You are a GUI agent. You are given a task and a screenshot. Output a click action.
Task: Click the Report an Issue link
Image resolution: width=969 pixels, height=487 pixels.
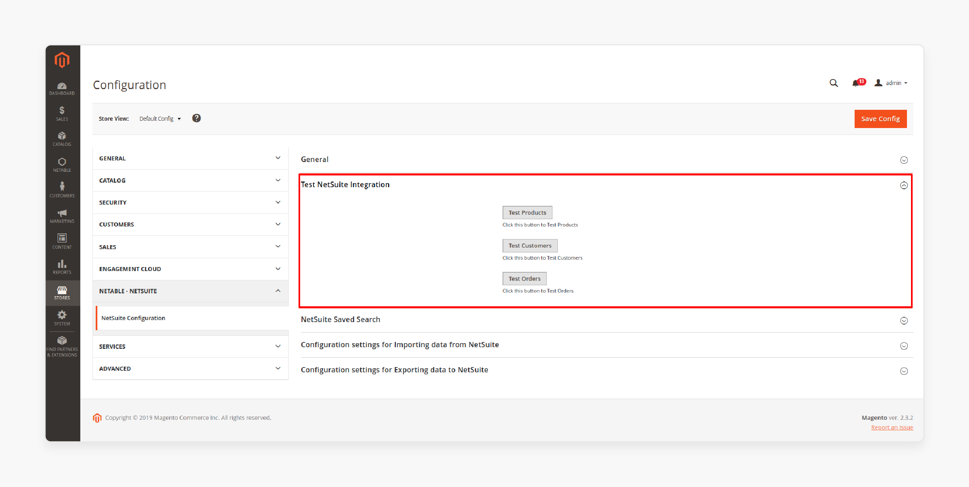click(x=892, y=427)
